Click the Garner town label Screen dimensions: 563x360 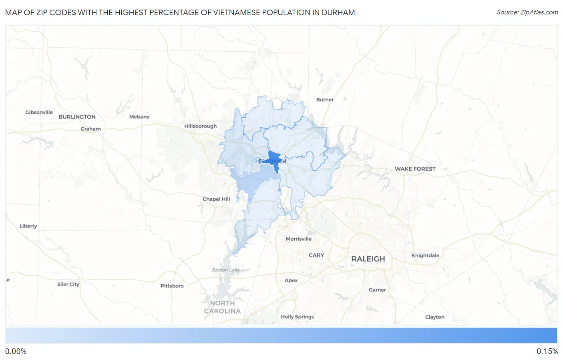click(377, 290)
